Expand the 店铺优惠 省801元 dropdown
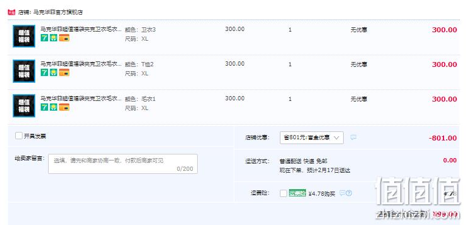 tap(311, 137)
